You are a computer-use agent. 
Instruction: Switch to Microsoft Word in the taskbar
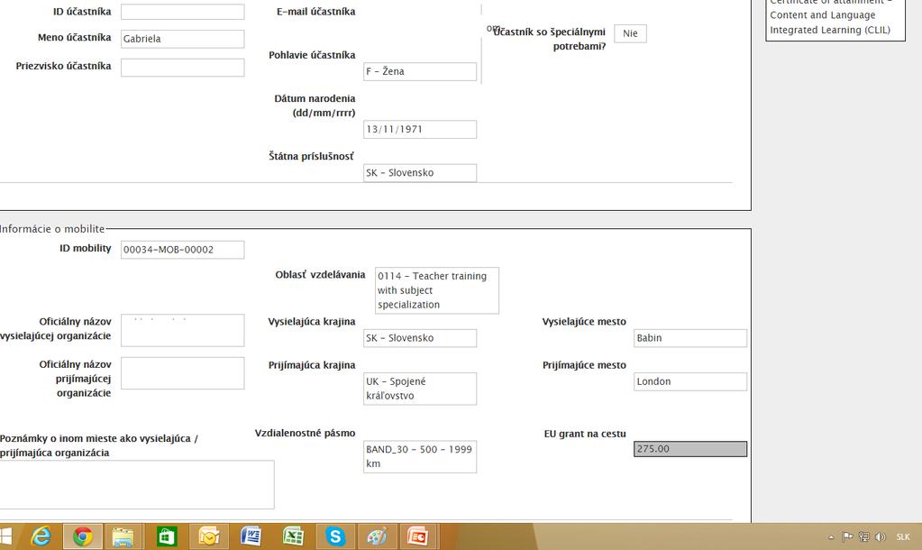(251, 536)
